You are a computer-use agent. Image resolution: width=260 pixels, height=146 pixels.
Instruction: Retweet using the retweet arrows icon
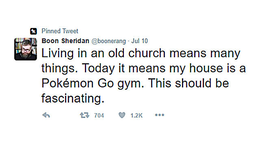tap(84, 115)
